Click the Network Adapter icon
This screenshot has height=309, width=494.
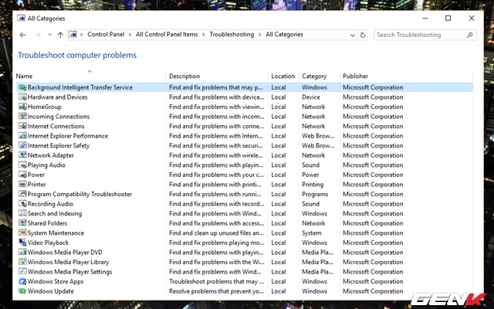click(x=22, y=155)
